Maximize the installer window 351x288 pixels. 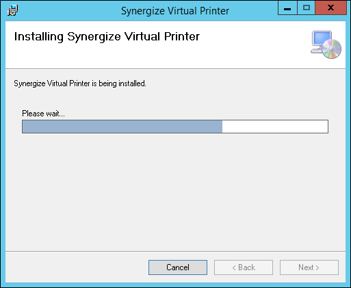tap(307, 8)
